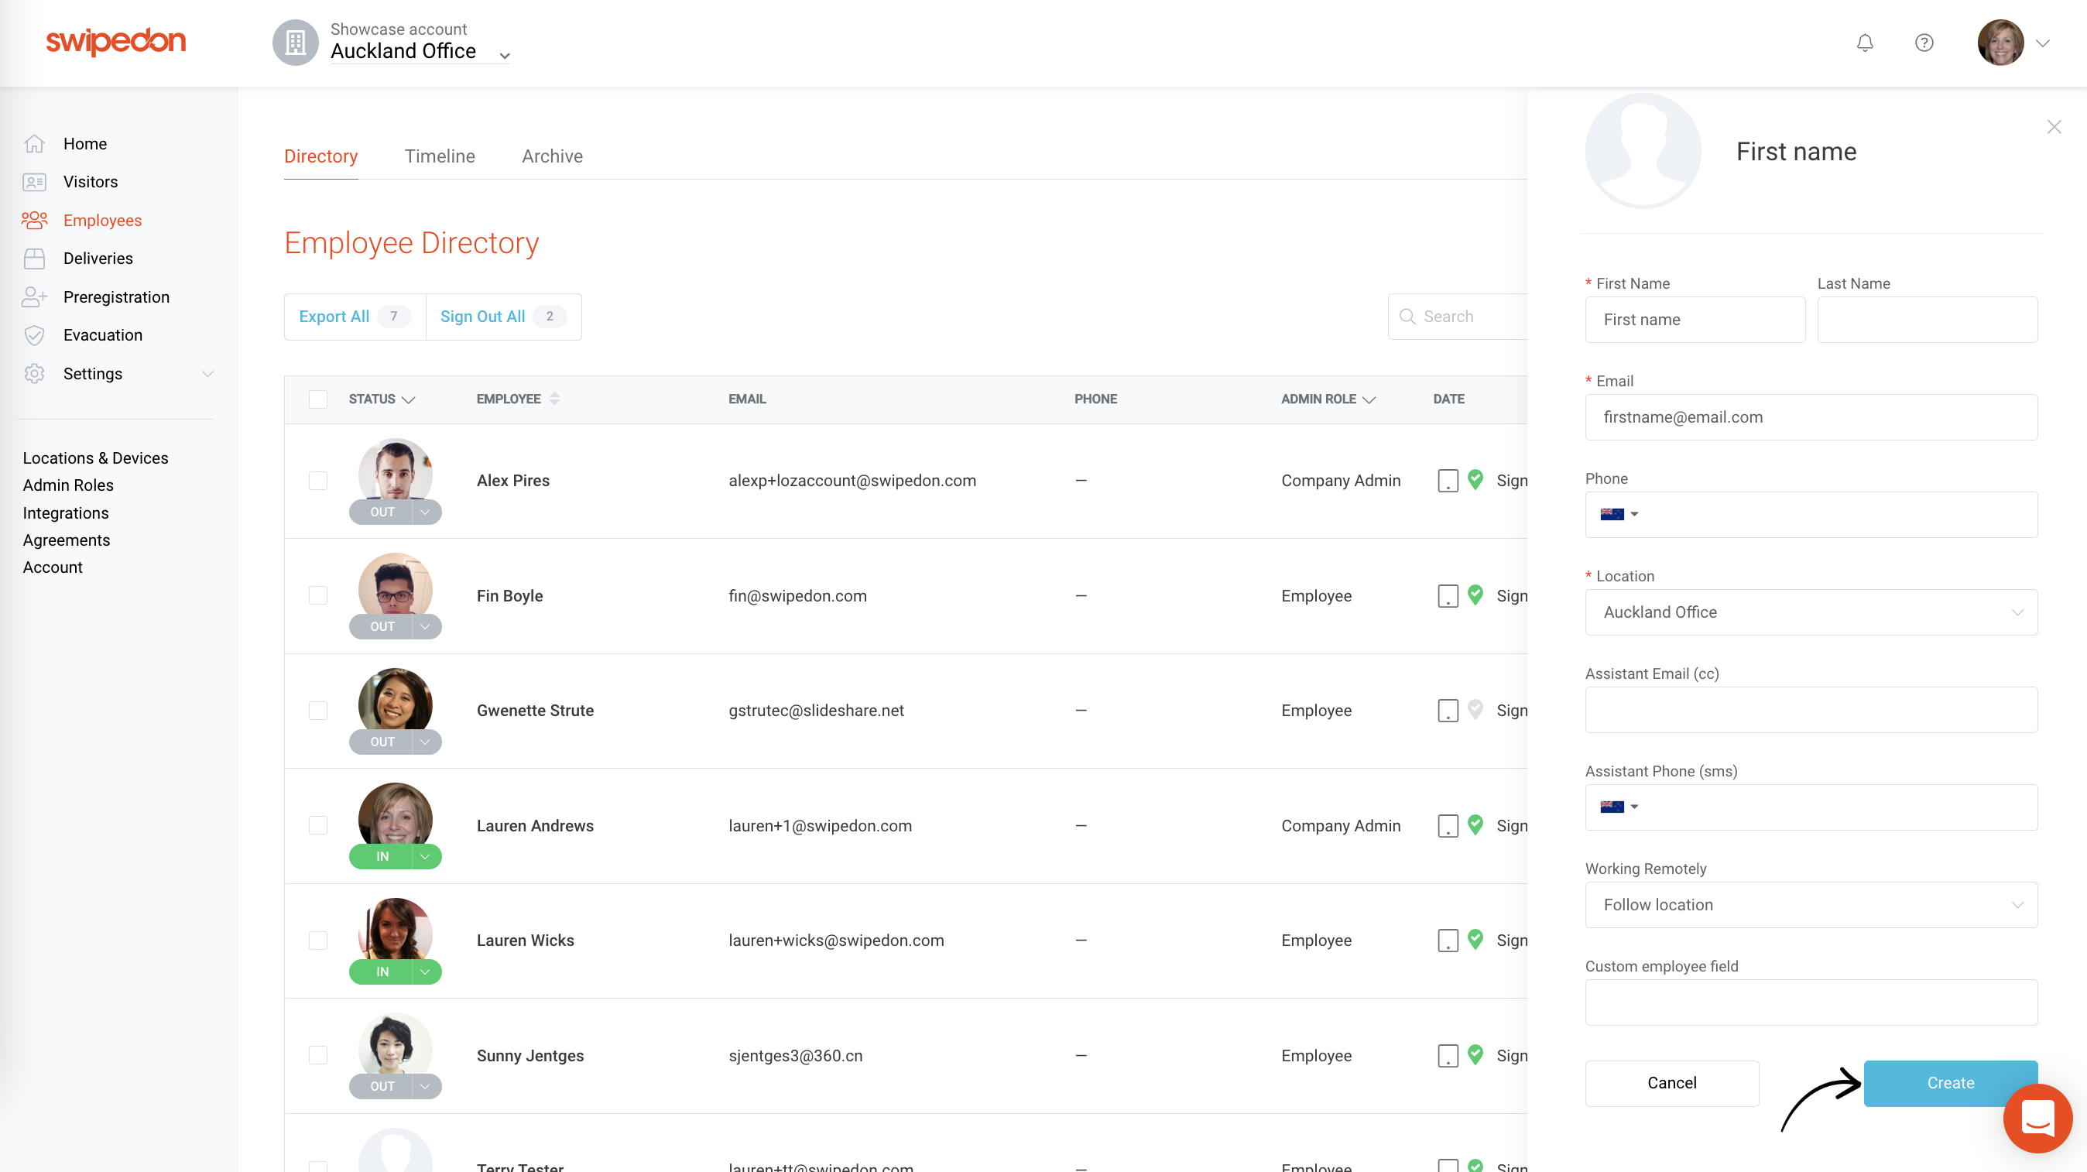Toggle Lauren Wicks IN status button
The image size is (2087, 1172).
pos(381,972)
